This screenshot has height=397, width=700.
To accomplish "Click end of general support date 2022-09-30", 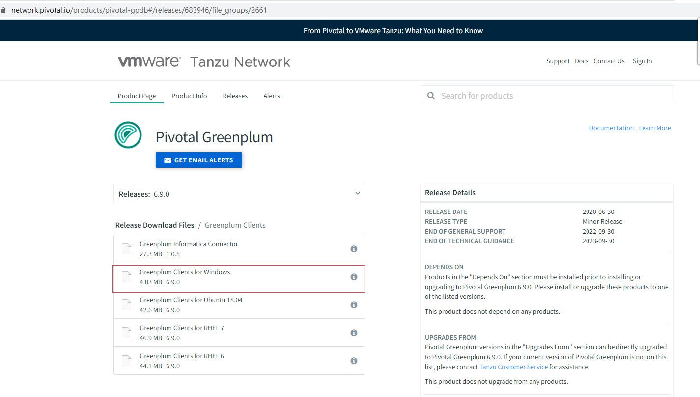I will coord(598,232).
